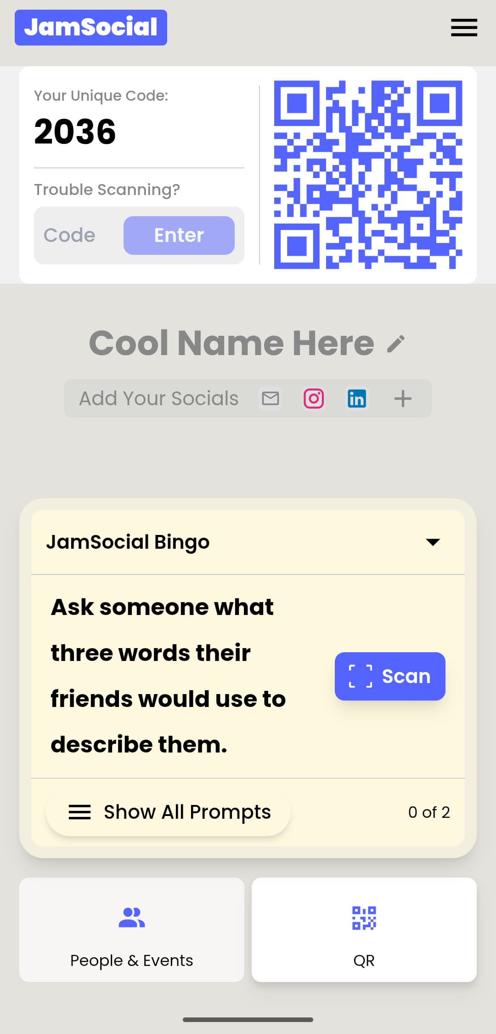Click the JamSocial logo
The height and width of the screenshot is (1034, 496).
coord(90,27)
